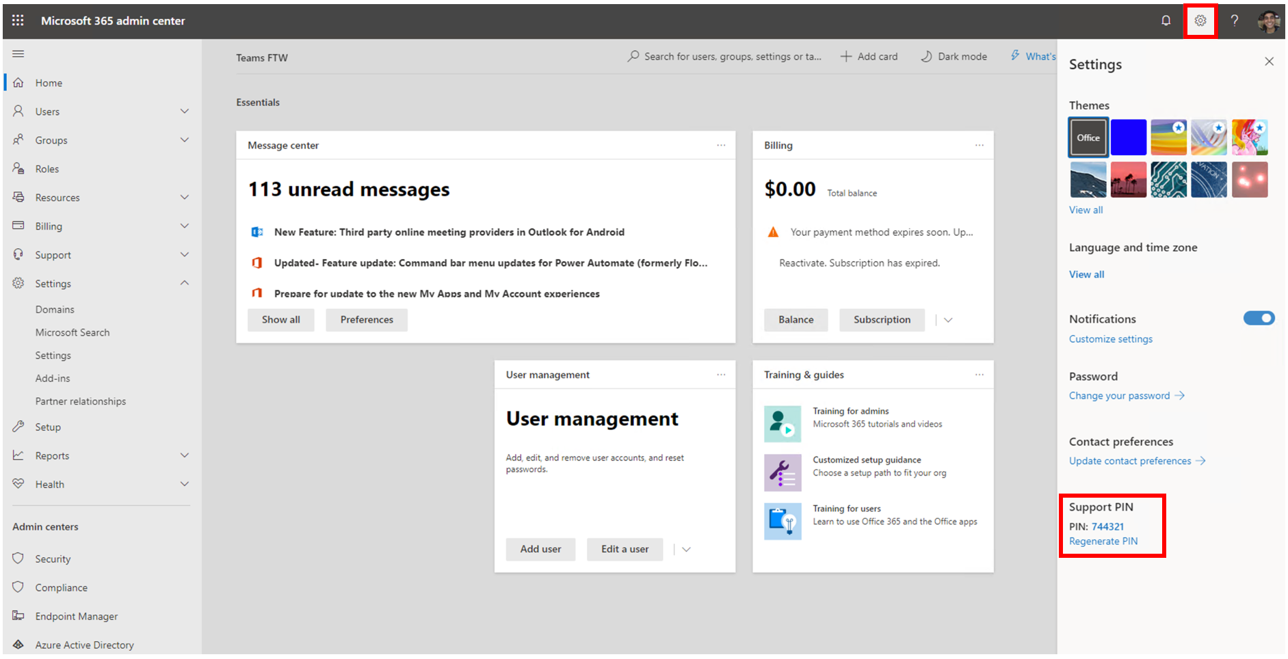
Task: Click the help question mark icon
Action: [x=1234, y=21]
